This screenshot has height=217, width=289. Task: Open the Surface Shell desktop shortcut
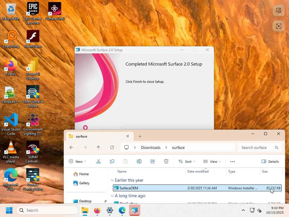(x=55, y=11)
